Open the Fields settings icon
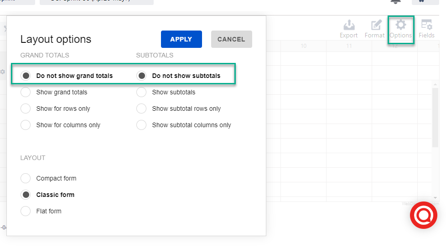This screenshot has width=446, height=248. pyautogui.click(x=426, y=28)
